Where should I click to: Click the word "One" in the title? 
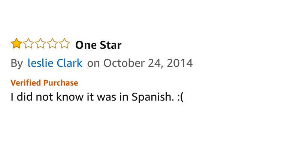pyautogui.click(x=86, y=45)
